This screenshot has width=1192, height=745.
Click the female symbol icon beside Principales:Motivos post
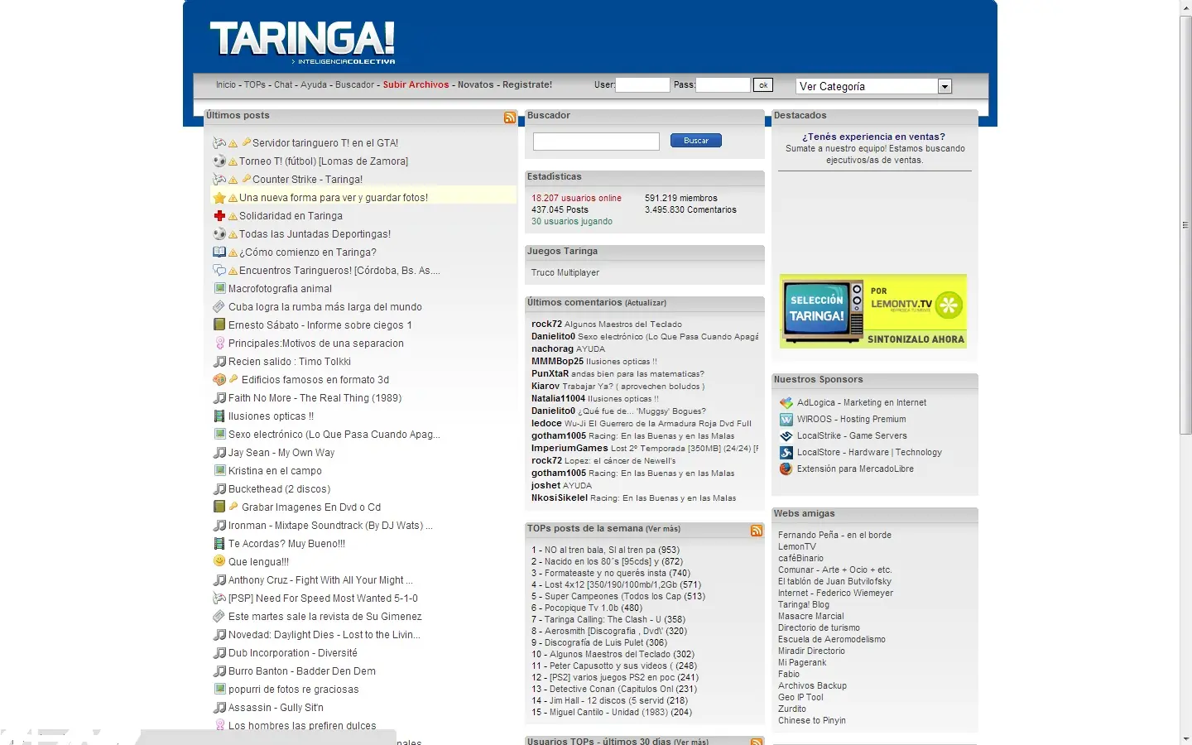tap(219, 344)
